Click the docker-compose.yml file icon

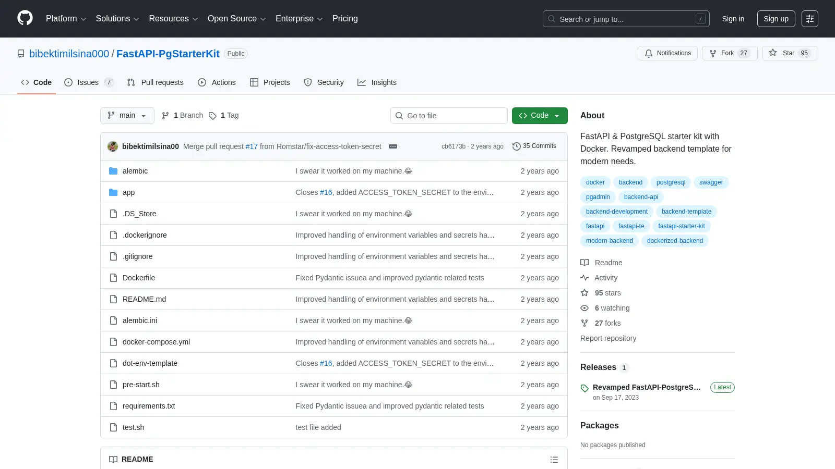point(113,342)
